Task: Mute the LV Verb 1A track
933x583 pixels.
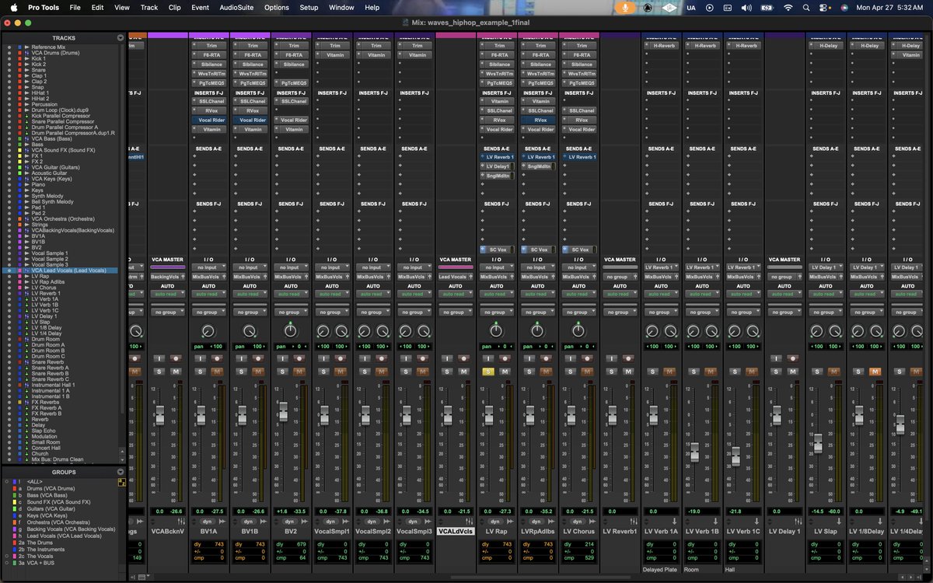Action: [669, 372]
